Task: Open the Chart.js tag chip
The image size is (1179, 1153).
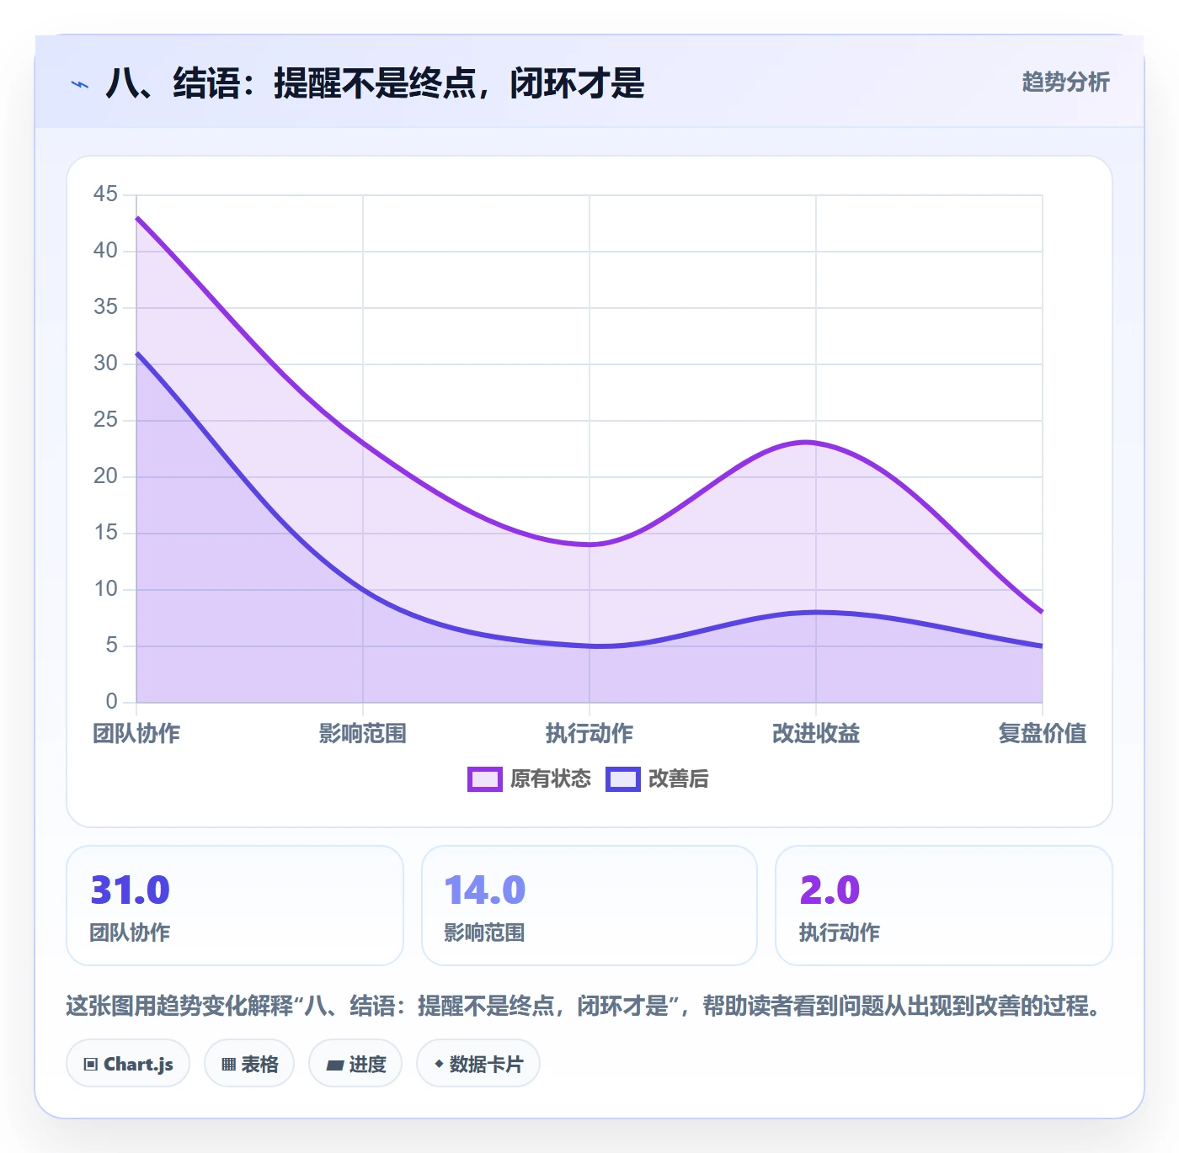Action: 128,1064
